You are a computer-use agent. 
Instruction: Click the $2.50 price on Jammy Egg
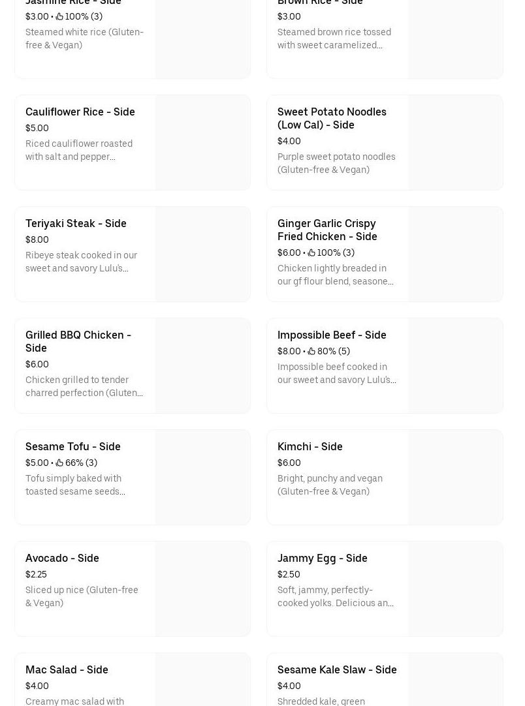tap(288, 574)
